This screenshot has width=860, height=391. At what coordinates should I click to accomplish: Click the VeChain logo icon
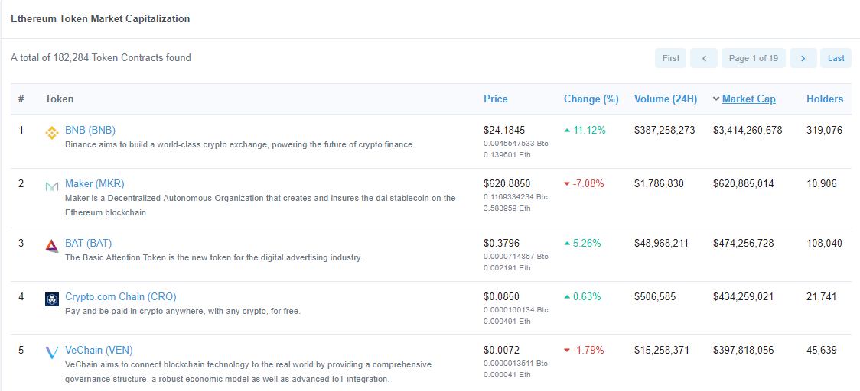pyautogui.click(x=52, y=353)
